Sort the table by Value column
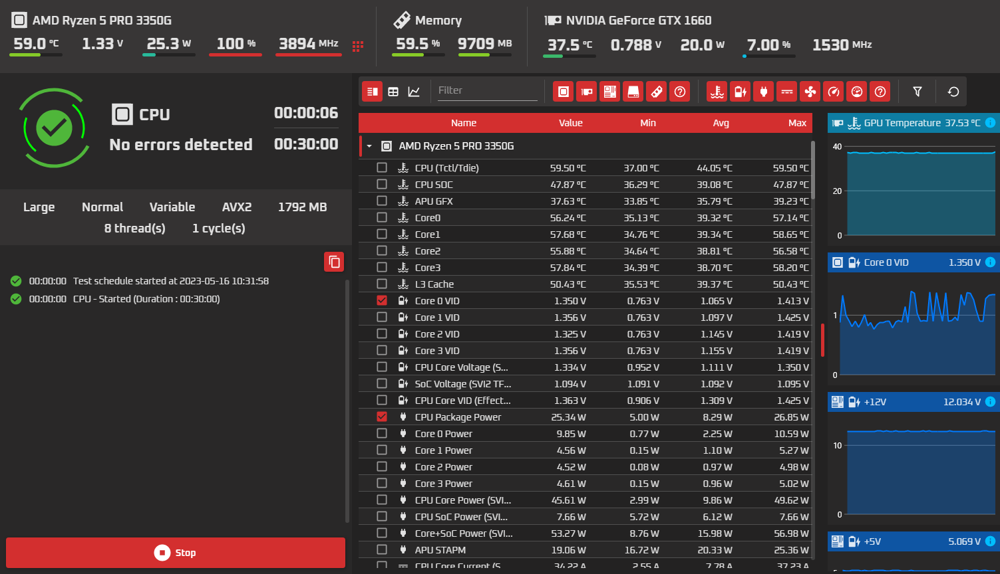 571,123
